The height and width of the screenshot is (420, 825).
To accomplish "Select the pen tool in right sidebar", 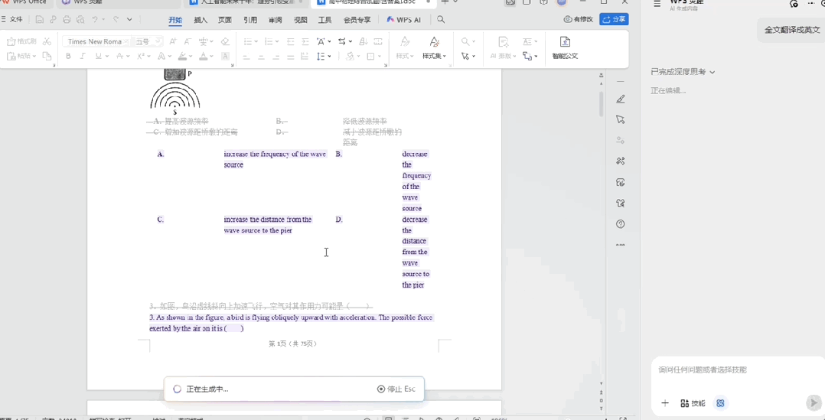I will pos(621,99).
